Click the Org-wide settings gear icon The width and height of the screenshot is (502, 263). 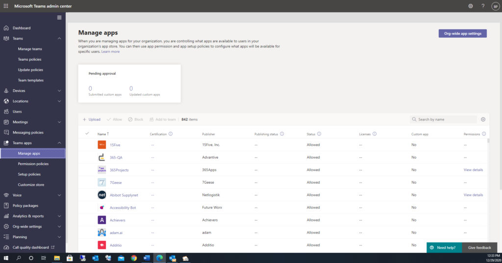pyautogui.click(x=6, y=227)
